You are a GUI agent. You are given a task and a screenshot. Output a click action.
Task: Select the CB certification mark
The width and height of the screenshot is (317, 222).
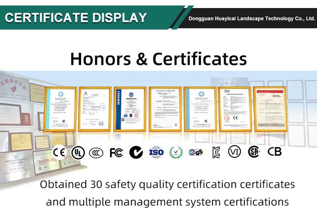(x=275, y=152)
